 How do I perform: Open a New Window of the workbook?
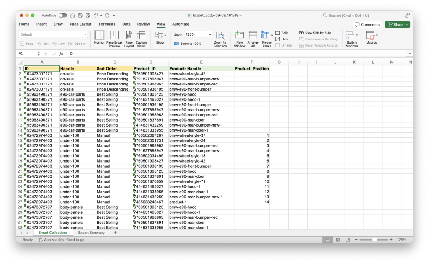point(239,39)
